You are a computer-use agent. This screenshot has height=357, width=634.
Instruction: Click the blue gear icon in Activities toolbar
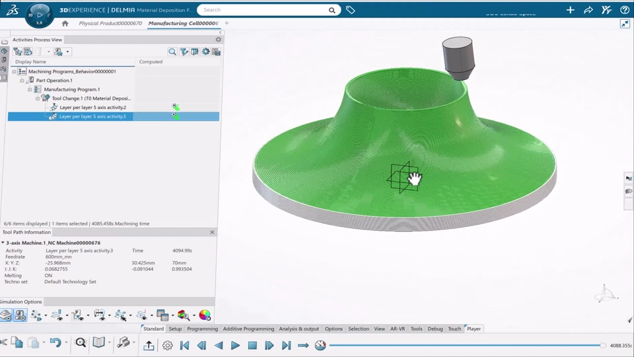tap(206, 52)
